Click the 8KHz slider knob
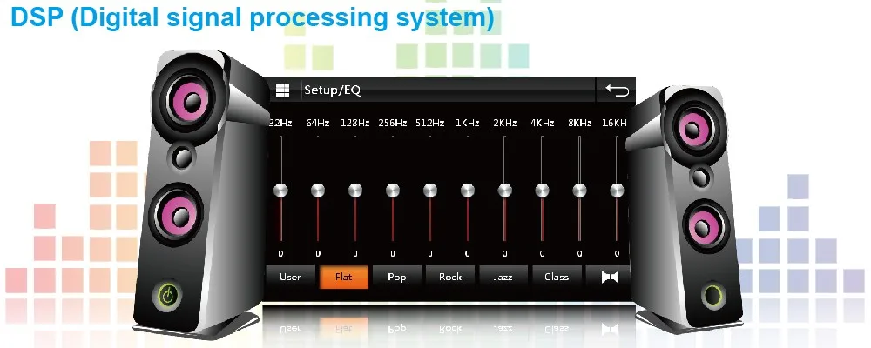 579,191
